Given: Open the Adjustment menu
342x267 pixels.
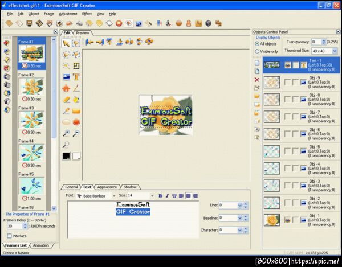Looking at the screenshot, I should tap(68, 14).
